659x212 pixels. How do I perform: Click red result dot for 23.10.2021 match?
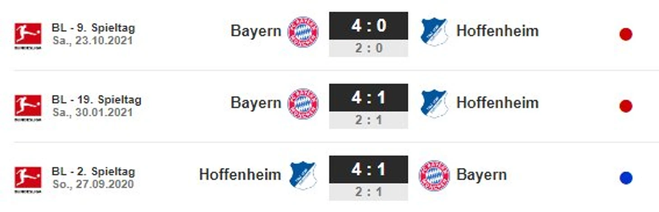click(x=626, y=34)
